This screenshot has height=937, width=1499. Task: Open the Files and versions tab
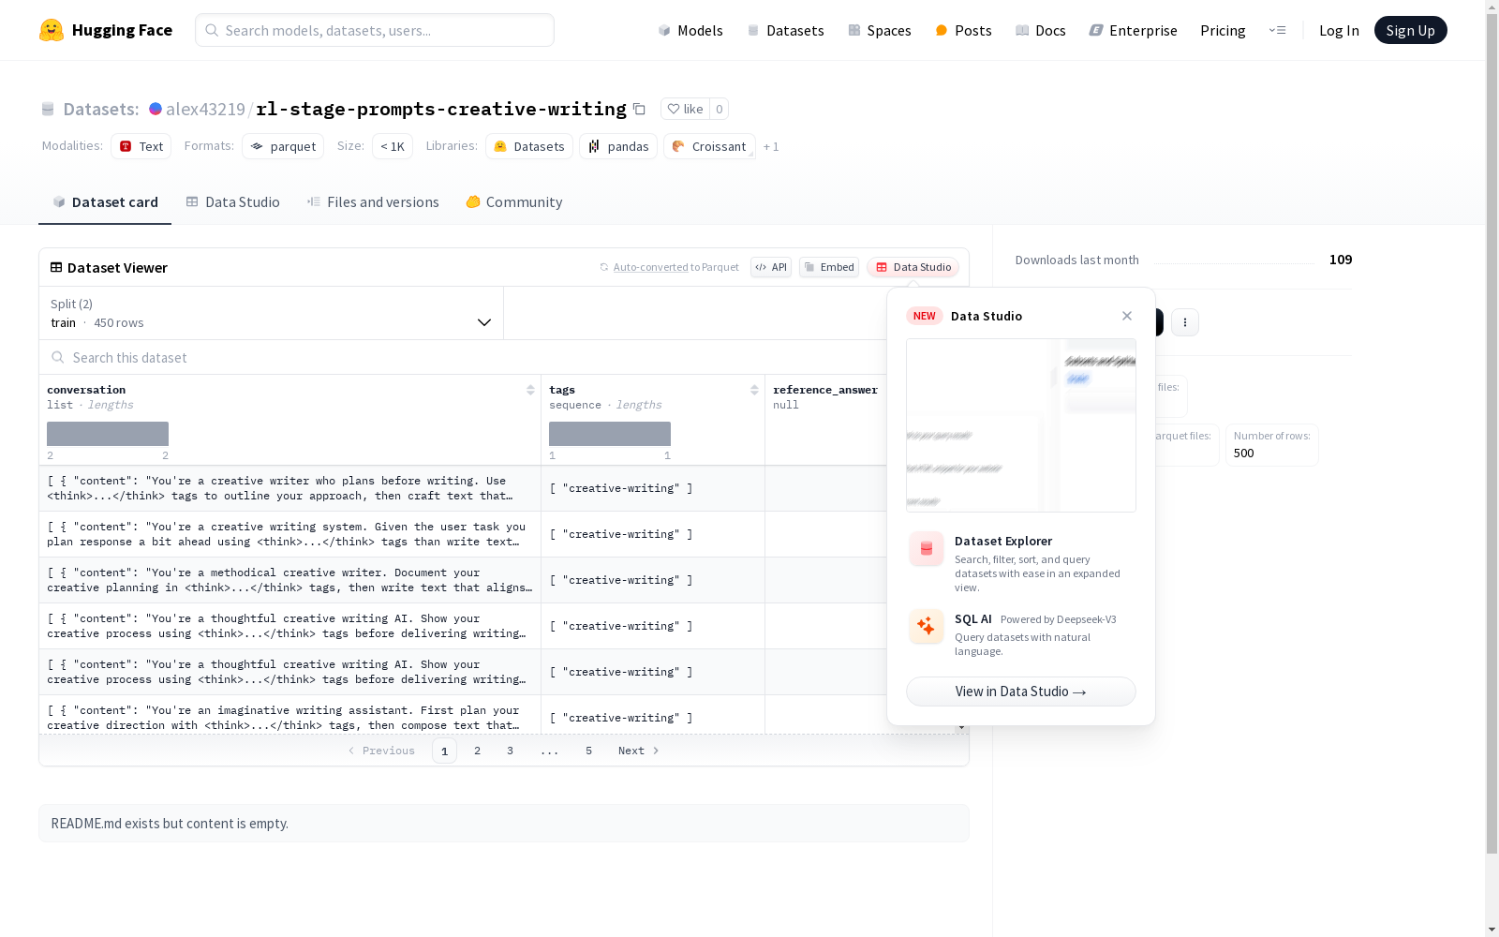(x=373, y=202)
